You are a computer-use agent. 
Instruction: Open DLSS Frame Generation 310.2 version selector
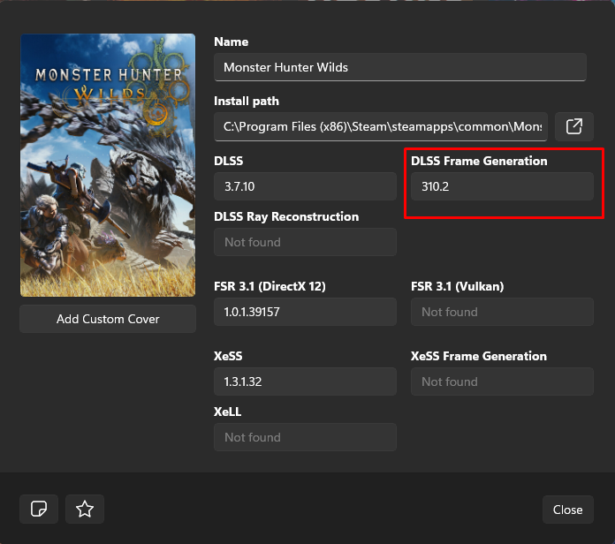click(x=502, y=186)
